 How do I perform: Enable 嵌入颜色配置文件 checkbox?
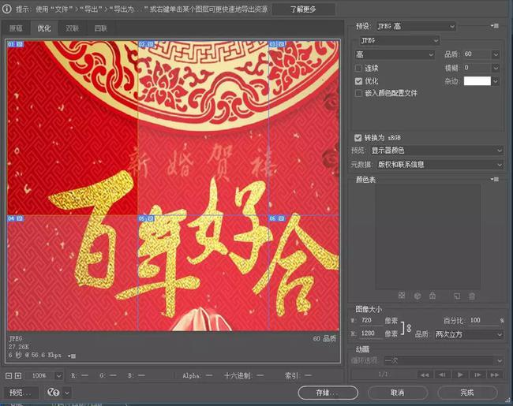tap(358, 94)
